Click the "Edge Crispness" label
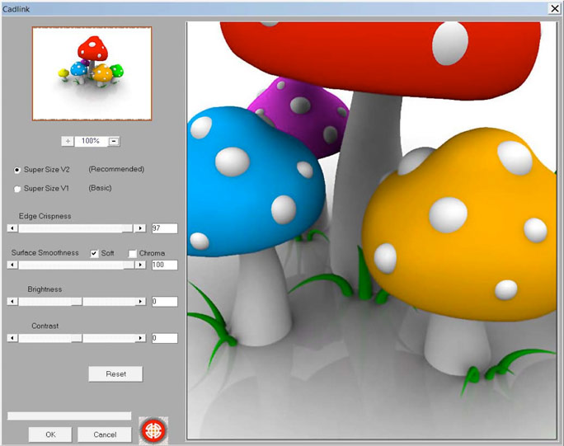The width and height of the screenshot is (564, 446). [x=45, y=216]
